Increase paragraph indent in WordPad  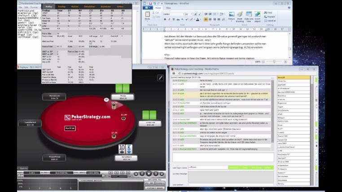click(x=210, y=14)
